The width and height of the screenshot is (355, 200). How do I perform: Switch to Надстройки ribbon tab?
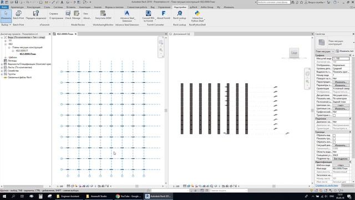(x=180, y=7)
